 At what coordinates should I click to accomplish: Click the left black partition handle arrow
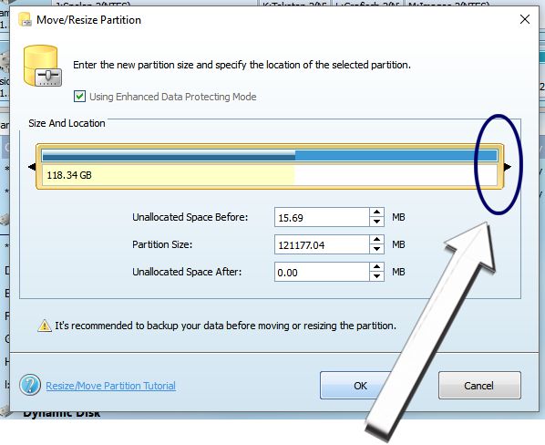(x=32, y=167)
